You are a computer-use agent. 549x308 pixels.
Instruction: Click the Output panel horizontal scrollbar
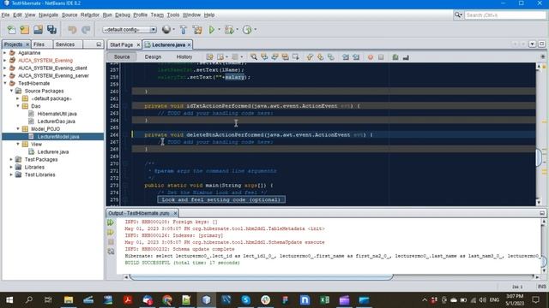(x=262, y=277)
